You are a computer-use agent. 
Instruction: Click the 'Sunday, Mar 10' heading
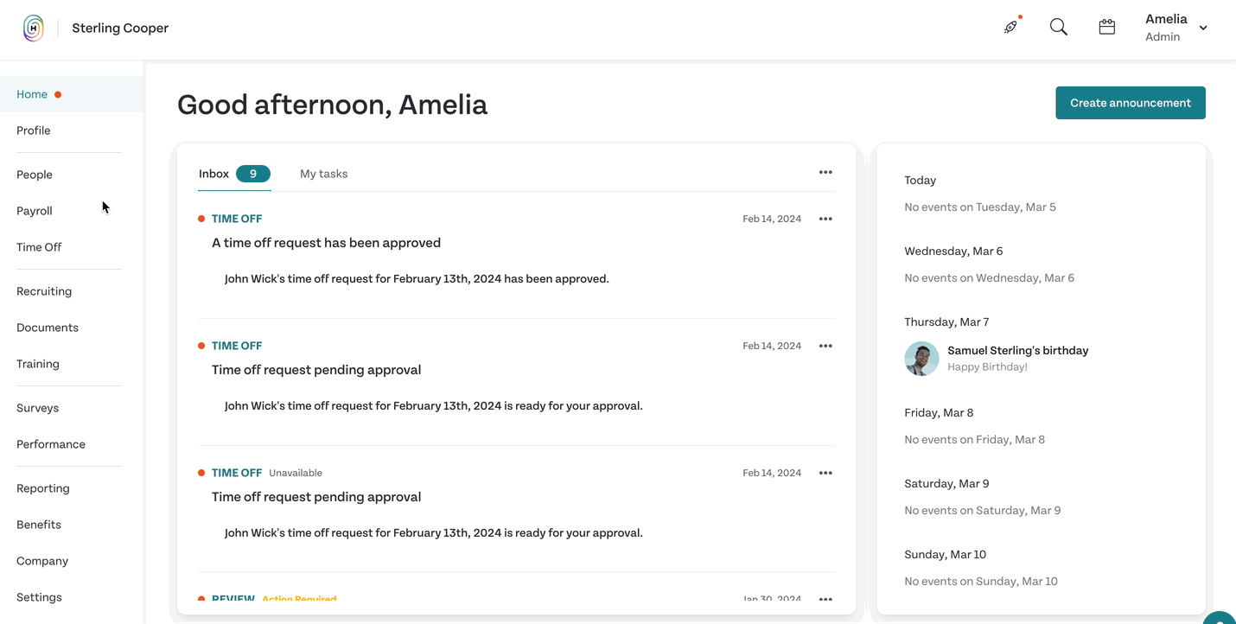pyautogui.click(x=945, y=555)
